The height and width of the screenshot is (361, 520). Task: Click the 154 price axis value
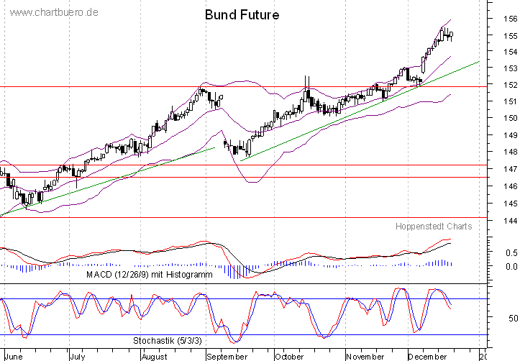[x=510, y=52]
